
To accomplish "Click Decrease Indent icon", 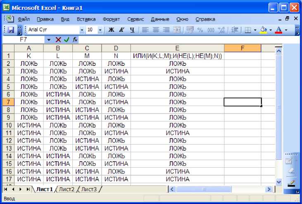I will pyautogui.click(x=235, y=30).
